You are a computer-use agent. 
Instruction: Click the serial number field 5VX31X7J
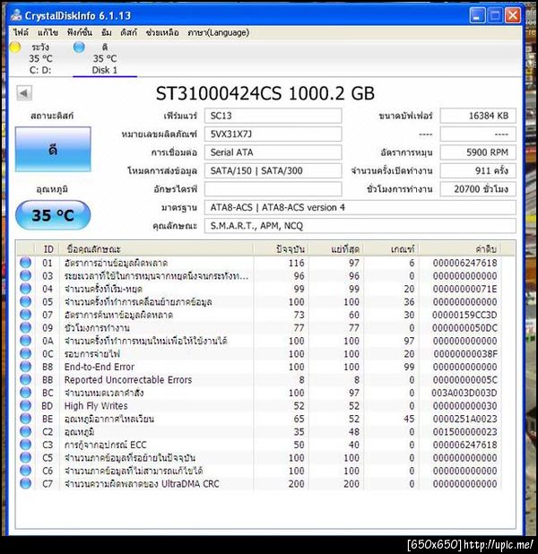[273, 134]
